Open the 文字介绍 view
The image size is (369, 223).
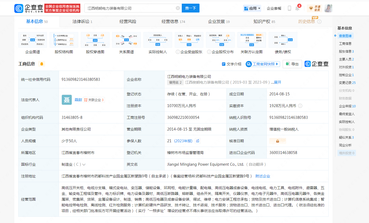[x=232, y=64]
